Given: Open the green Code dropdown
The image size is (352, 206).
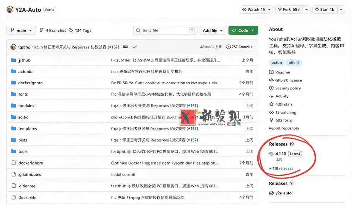Looking at the screenshot, I should [243, 30].
